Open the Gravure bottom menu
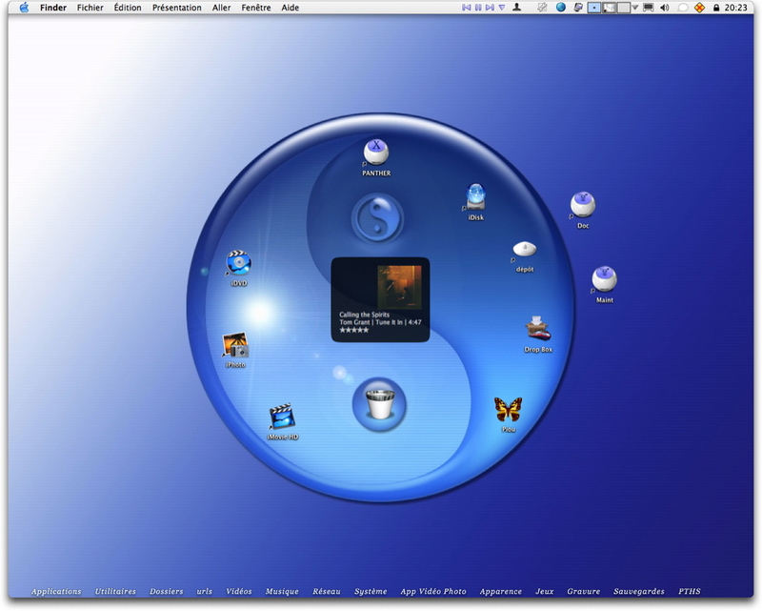 pos(583,592)
